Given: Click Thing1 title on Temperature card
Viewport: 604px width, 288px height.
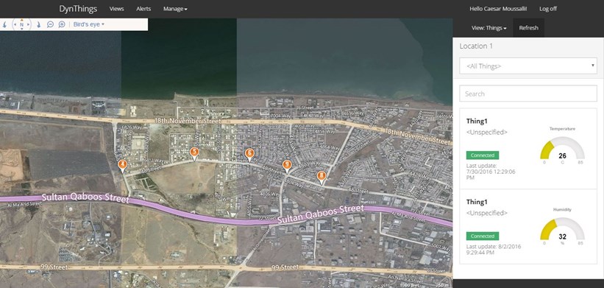Looking at the screenshot, I should pos(477,121).
